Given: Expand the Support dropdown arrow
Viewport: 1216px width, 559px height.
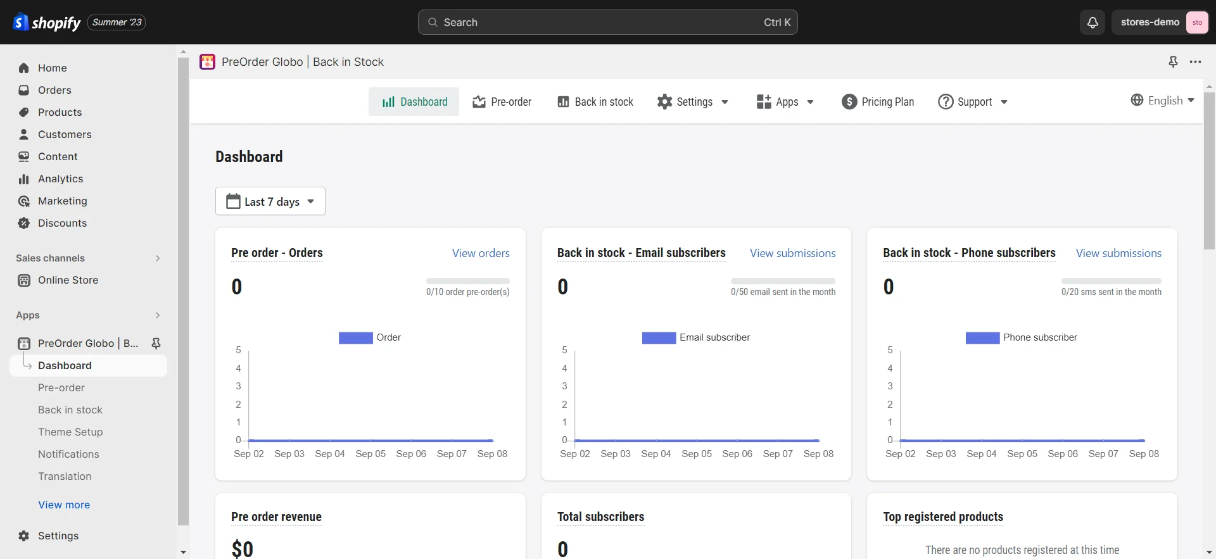Looking at the screenshot, I should [x=1004, y=102].
